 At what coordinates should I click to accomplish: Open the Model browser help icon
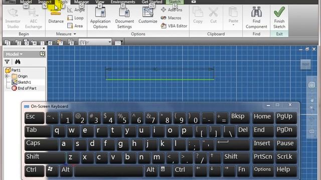pos(42,54)
